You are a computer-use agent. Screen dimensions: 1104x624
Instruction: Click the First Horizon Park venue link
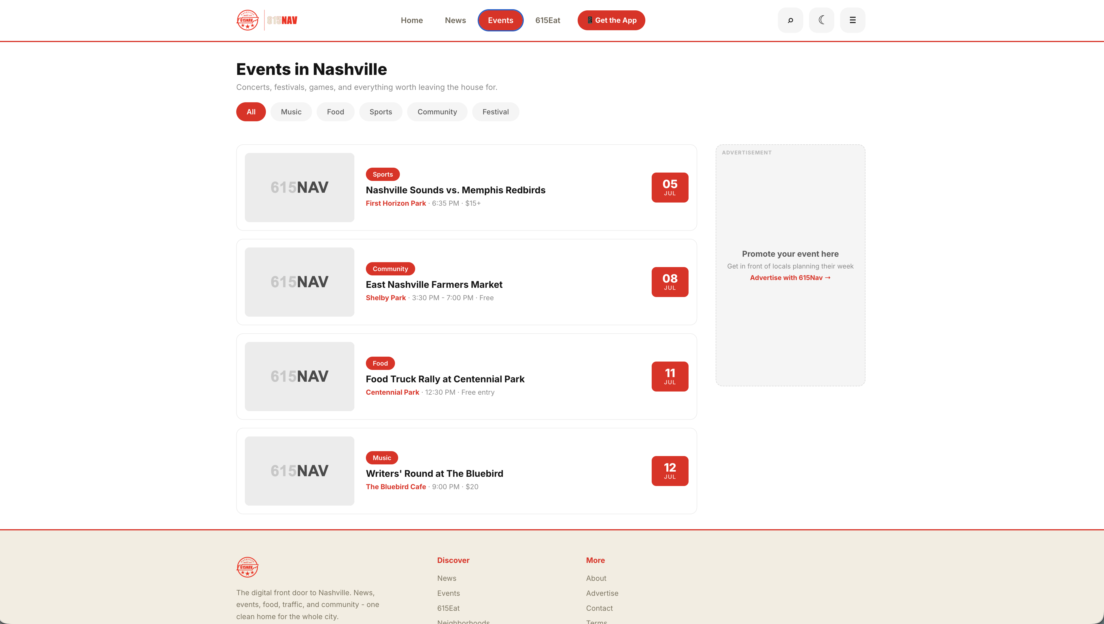click(x=396, y=203)
